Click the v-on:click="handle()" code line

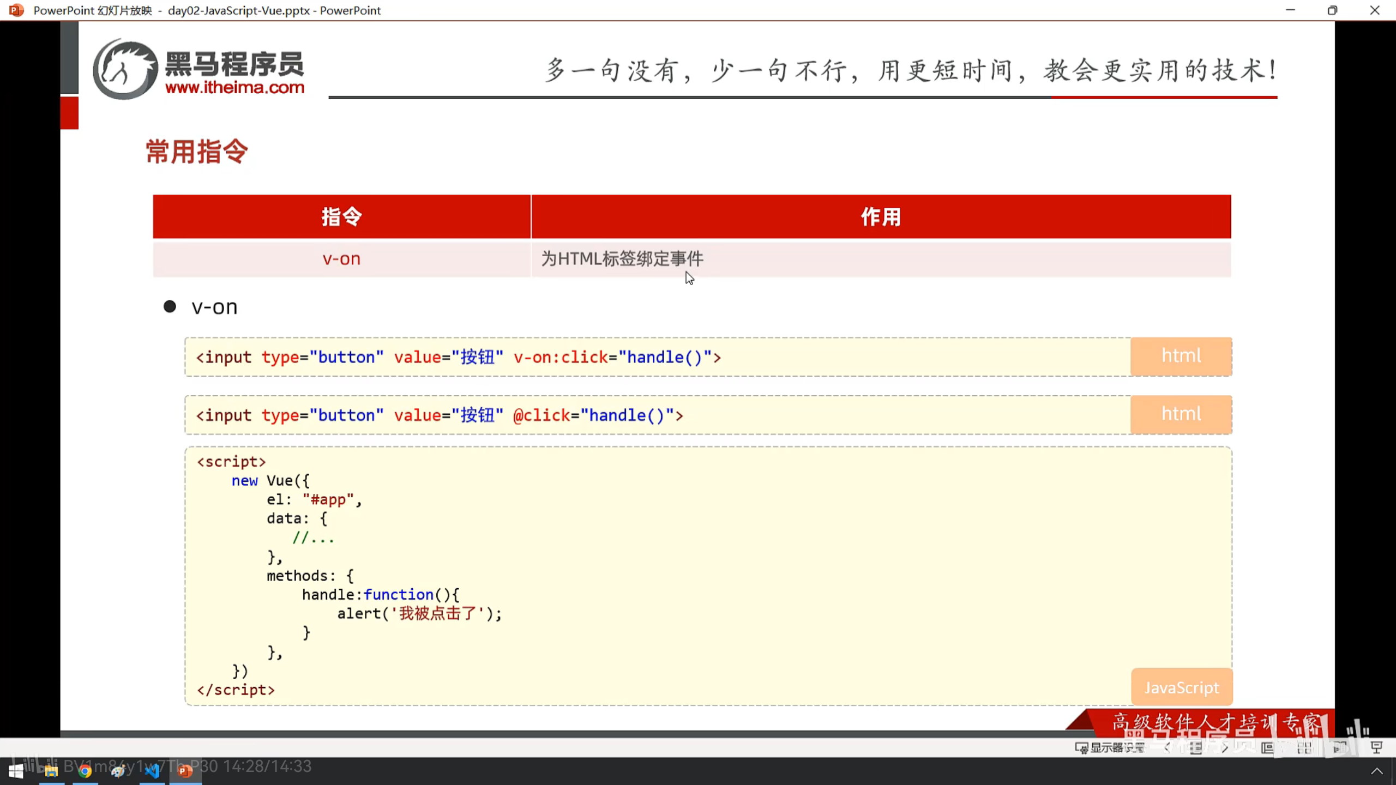[459, 357]
